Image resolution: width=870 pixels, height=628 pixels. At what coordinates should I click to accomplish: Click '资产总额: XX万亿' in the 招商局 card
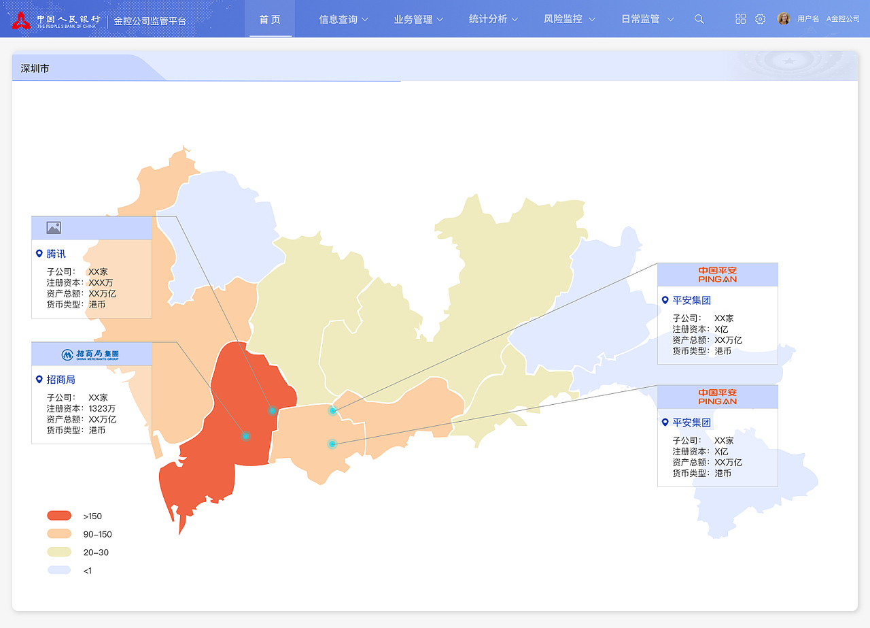click(82, 419)
